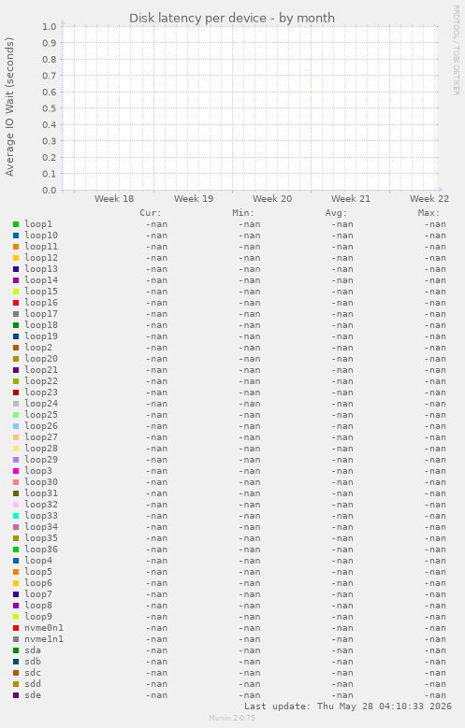Click the 'Week 19' axis label

click(194, 199)
